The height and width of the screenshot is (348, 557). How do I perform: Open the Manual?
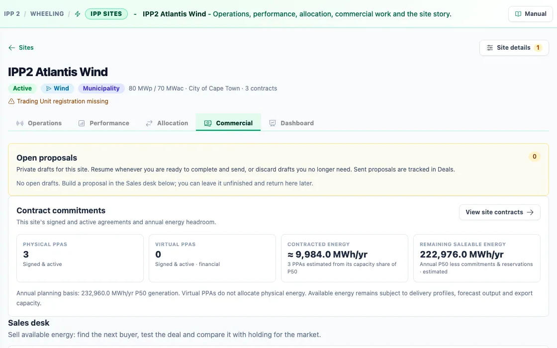530,14
